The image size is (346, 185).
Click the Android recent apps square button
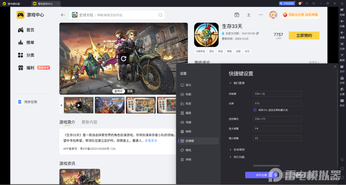342,177
